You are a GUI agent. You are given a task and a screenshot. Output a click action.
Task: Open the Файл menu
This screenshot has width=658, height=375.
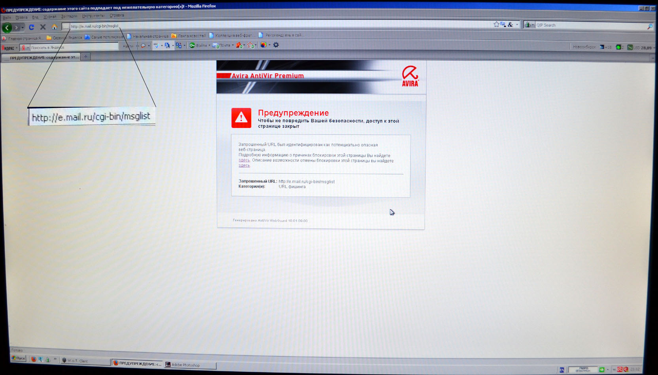point(7,17)
